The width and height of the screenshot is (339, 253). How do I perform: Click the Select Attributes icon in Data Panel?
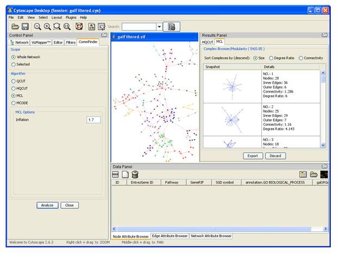(115, 174)
